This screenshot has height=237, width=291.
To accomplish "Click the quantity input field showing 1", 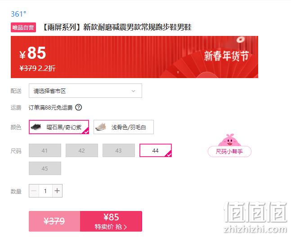I will point(45,191).
